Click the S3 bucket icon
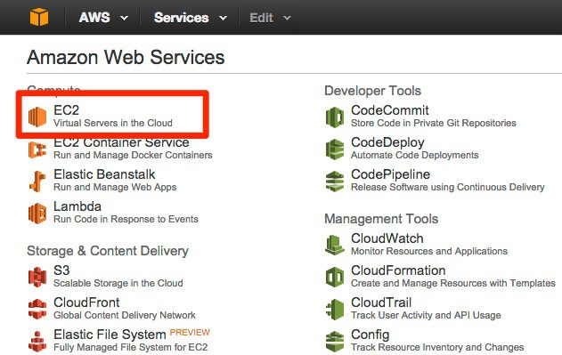562x355 pixels. (x=37, y=277)
